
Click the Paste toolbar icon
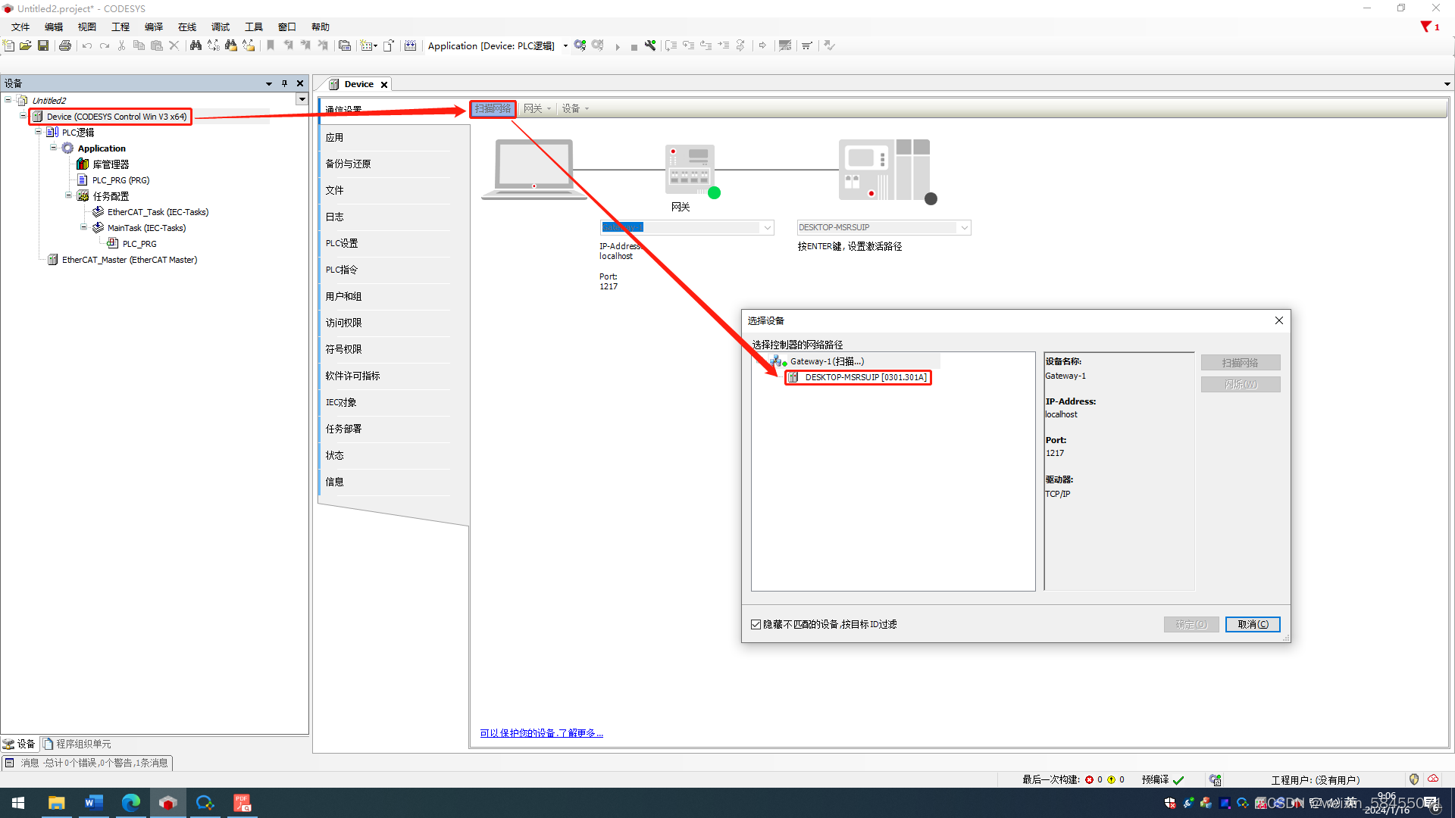coord(156,45)
